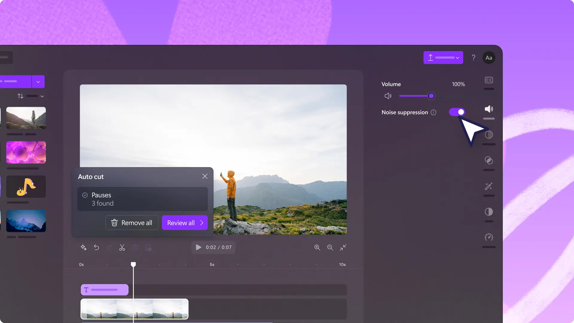Screen dimensions: 574x323
Task: Click Review all found pauses button
Action: point(184,223)
